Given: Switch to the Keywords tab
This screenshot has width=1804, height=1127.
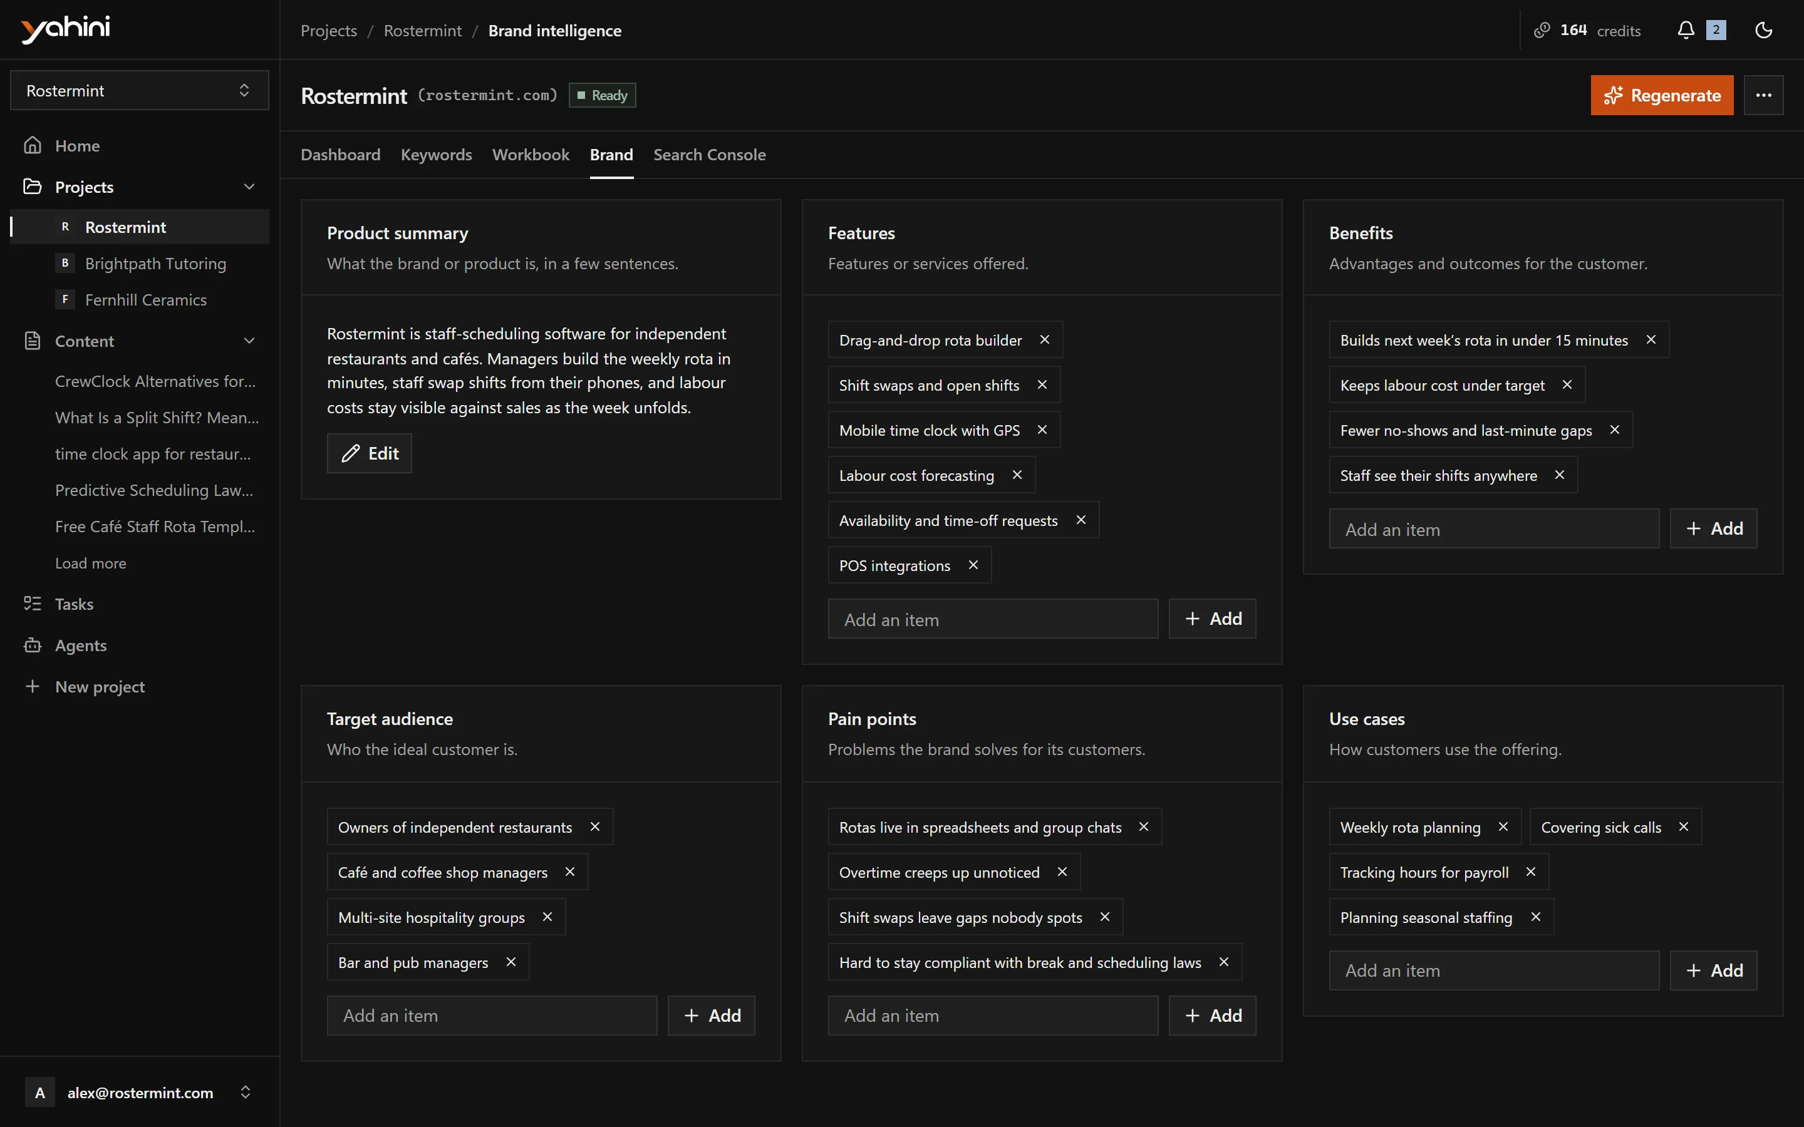Looking at the screenshot, I should (x=436, y=154).
